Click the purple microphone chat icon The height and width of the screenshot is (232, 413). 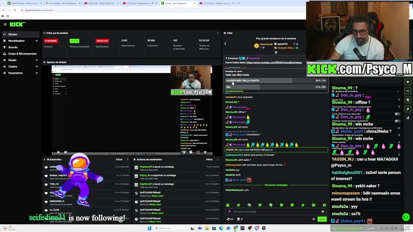point(229,211)
